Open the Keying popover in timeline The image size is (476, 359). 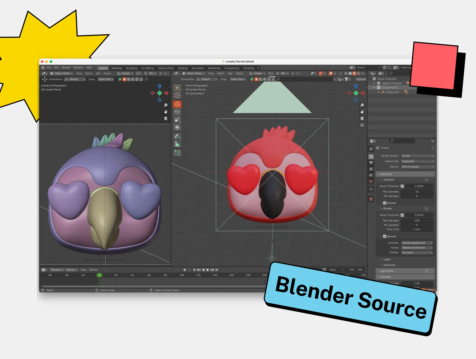click(x=72, y=270)
